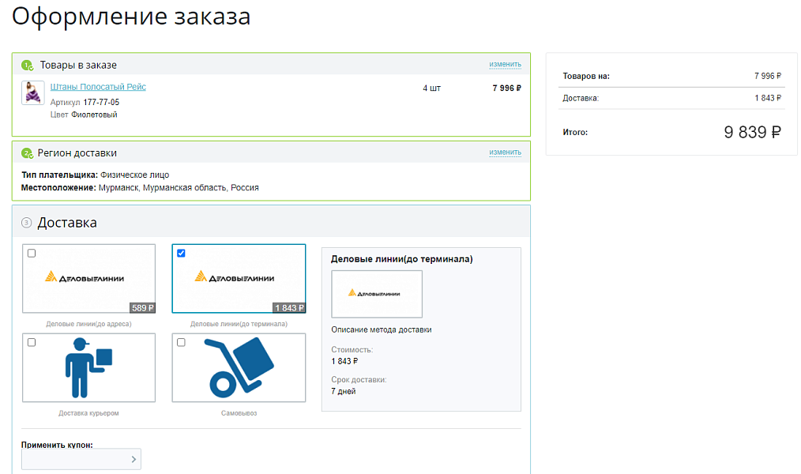Click изменить in Товары в заказе section
The image size is (801, 474).
(x=505, y=65)
